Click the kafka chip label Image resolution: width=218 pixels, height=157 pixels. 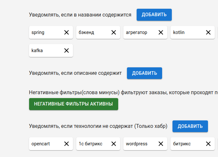pyautogui.click(x=37, y=50)
